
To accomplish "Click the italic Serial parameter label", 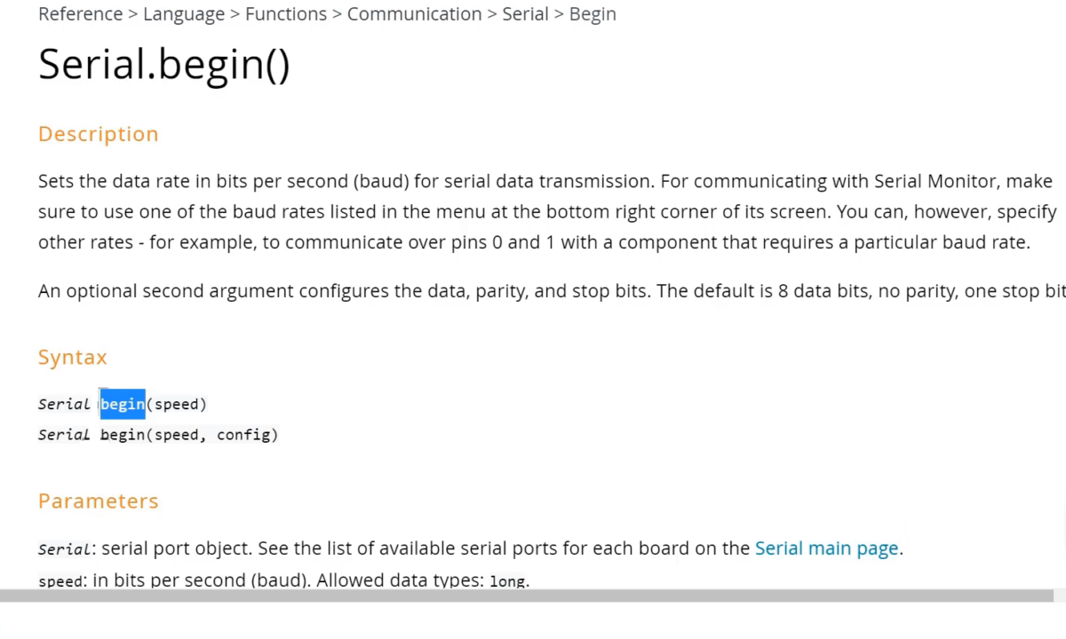I will pyautogui.click(x=64, y=549).
